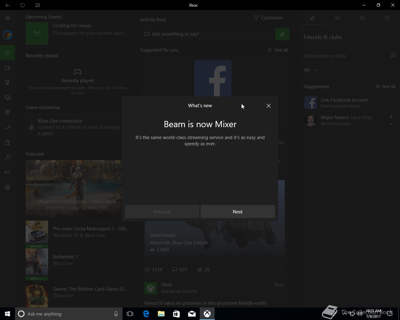Switch to Activity alerts tab icon
Viewport: 400px width, 320px height.
tap(387, 18)
